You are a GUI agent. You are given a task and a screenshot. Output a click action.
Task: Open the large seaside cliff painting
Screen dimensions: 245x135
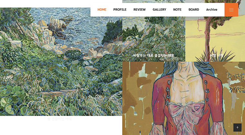coord(61,62)
